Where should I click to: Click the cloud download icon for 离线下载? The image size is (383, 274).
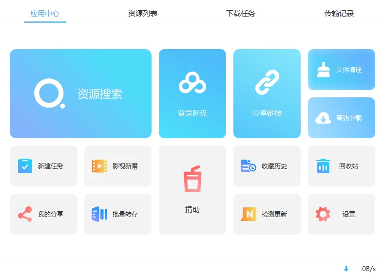pyautogui.click(x=323, y=118)
